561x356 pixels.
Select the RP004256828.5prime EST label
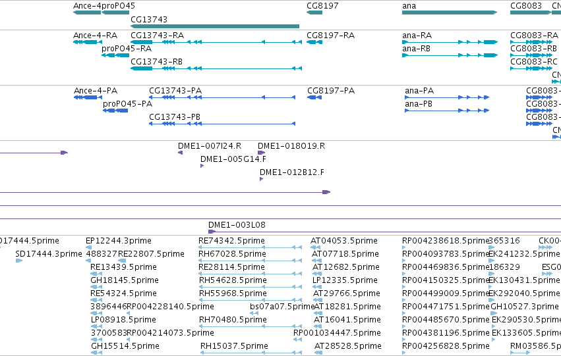446,346
